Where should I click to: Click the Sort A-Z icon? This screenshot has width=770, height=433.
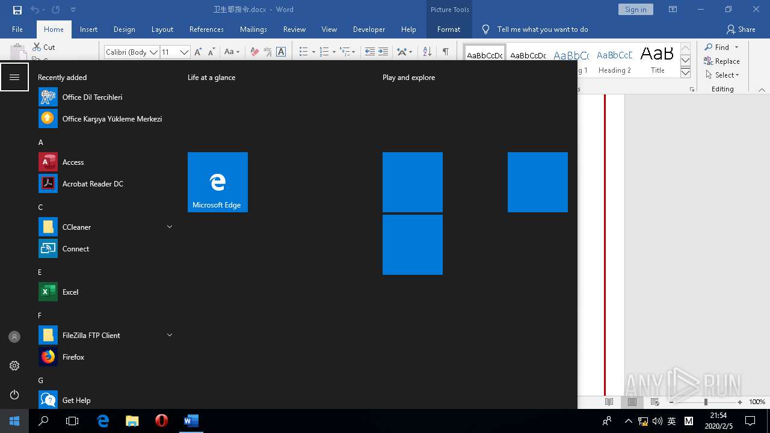tap(427, 52)
